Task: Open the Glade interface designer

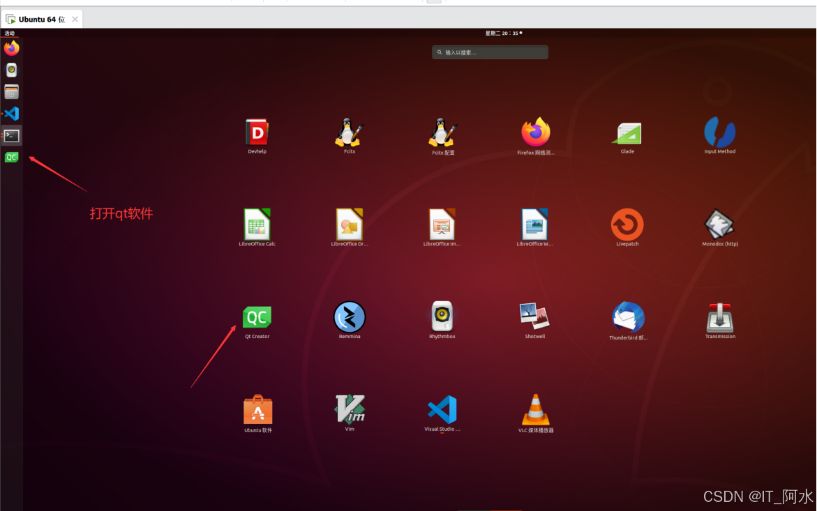Action: 627,133
